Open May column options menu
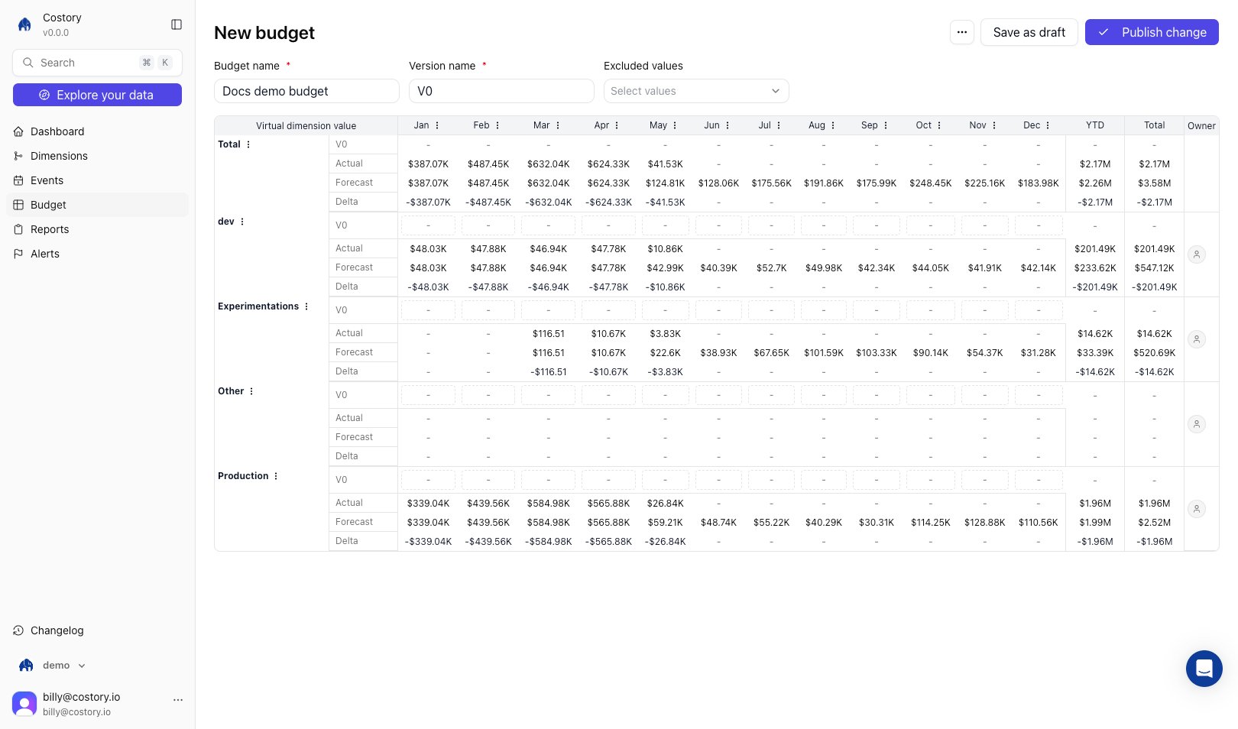1238x729 pixels. pos(675,125)
